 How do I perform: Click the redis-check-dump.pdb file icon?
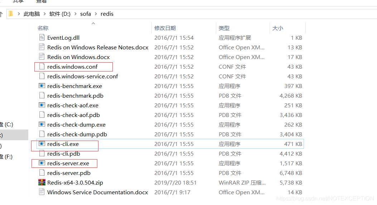pyautogui.click(x=42, y=134)
